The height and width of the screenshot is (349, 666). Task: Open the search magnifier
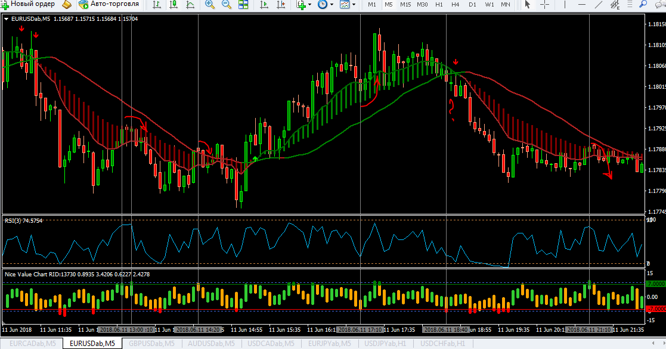[643, 4]
